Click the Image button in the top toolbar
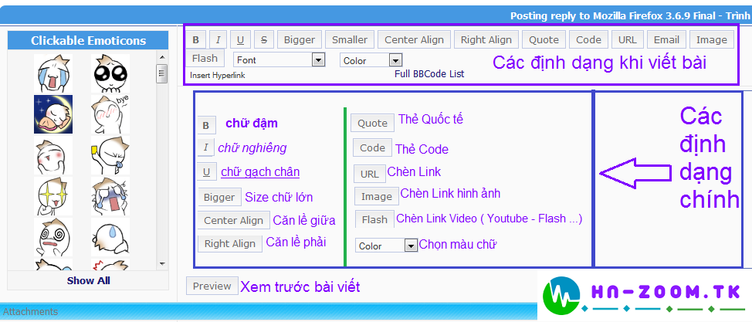This screenshot has height=322, width=752. click(712, 40)
